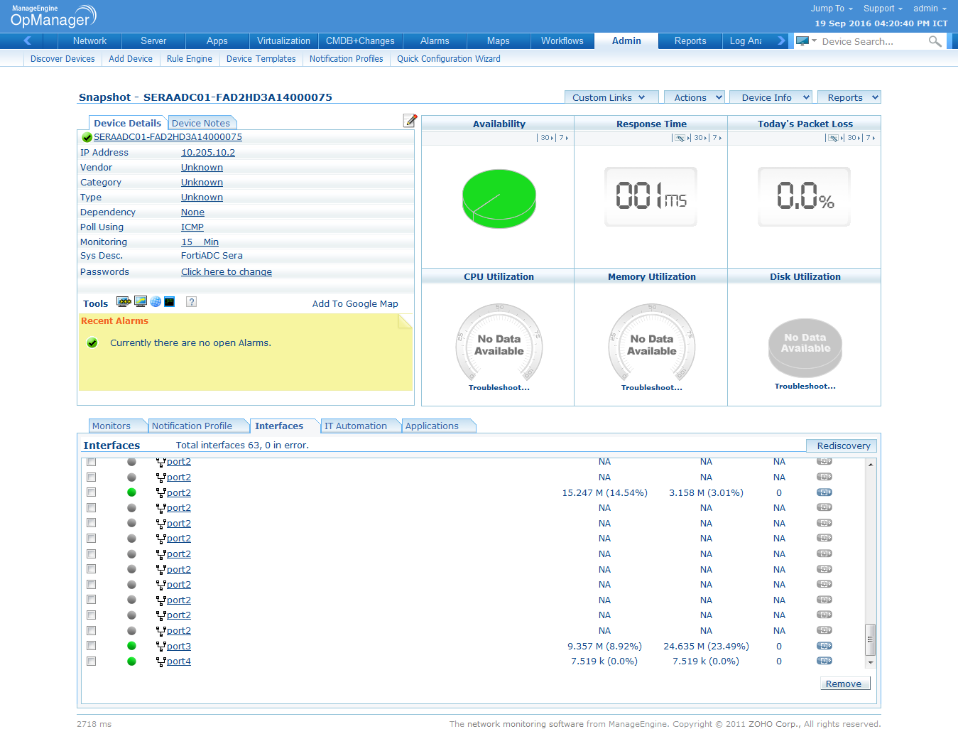Click the interface graph icon for port3
The width and height of the screenshot is (958, 729).
[x=824, y=646]
